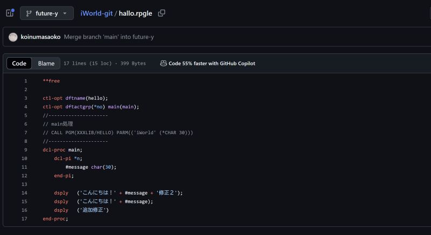
Task: Select line number 1
Action: coord(25,81)
